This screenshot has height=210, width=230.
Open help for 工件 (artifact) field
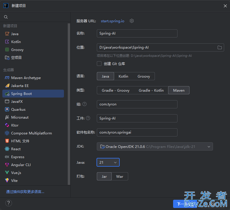pyautogui.click(x=88, y=118)
